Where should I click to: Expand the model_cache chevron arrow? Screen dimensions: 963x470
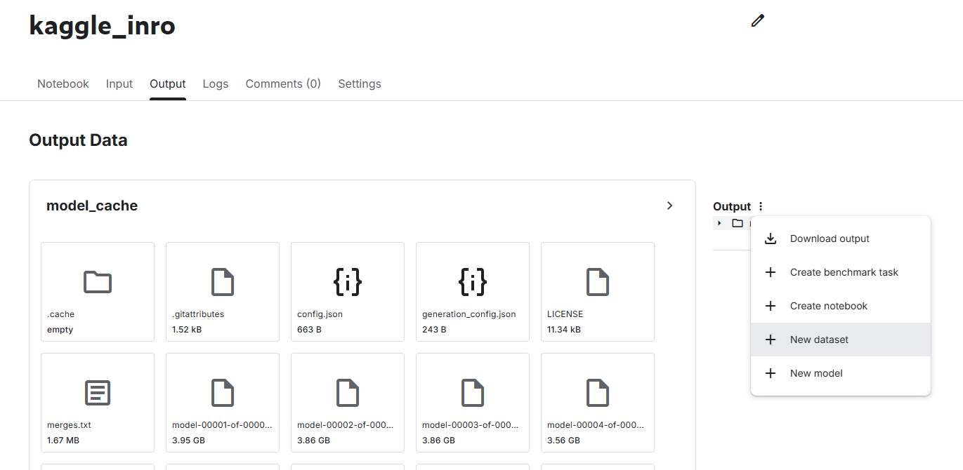(x=669, y=206)
